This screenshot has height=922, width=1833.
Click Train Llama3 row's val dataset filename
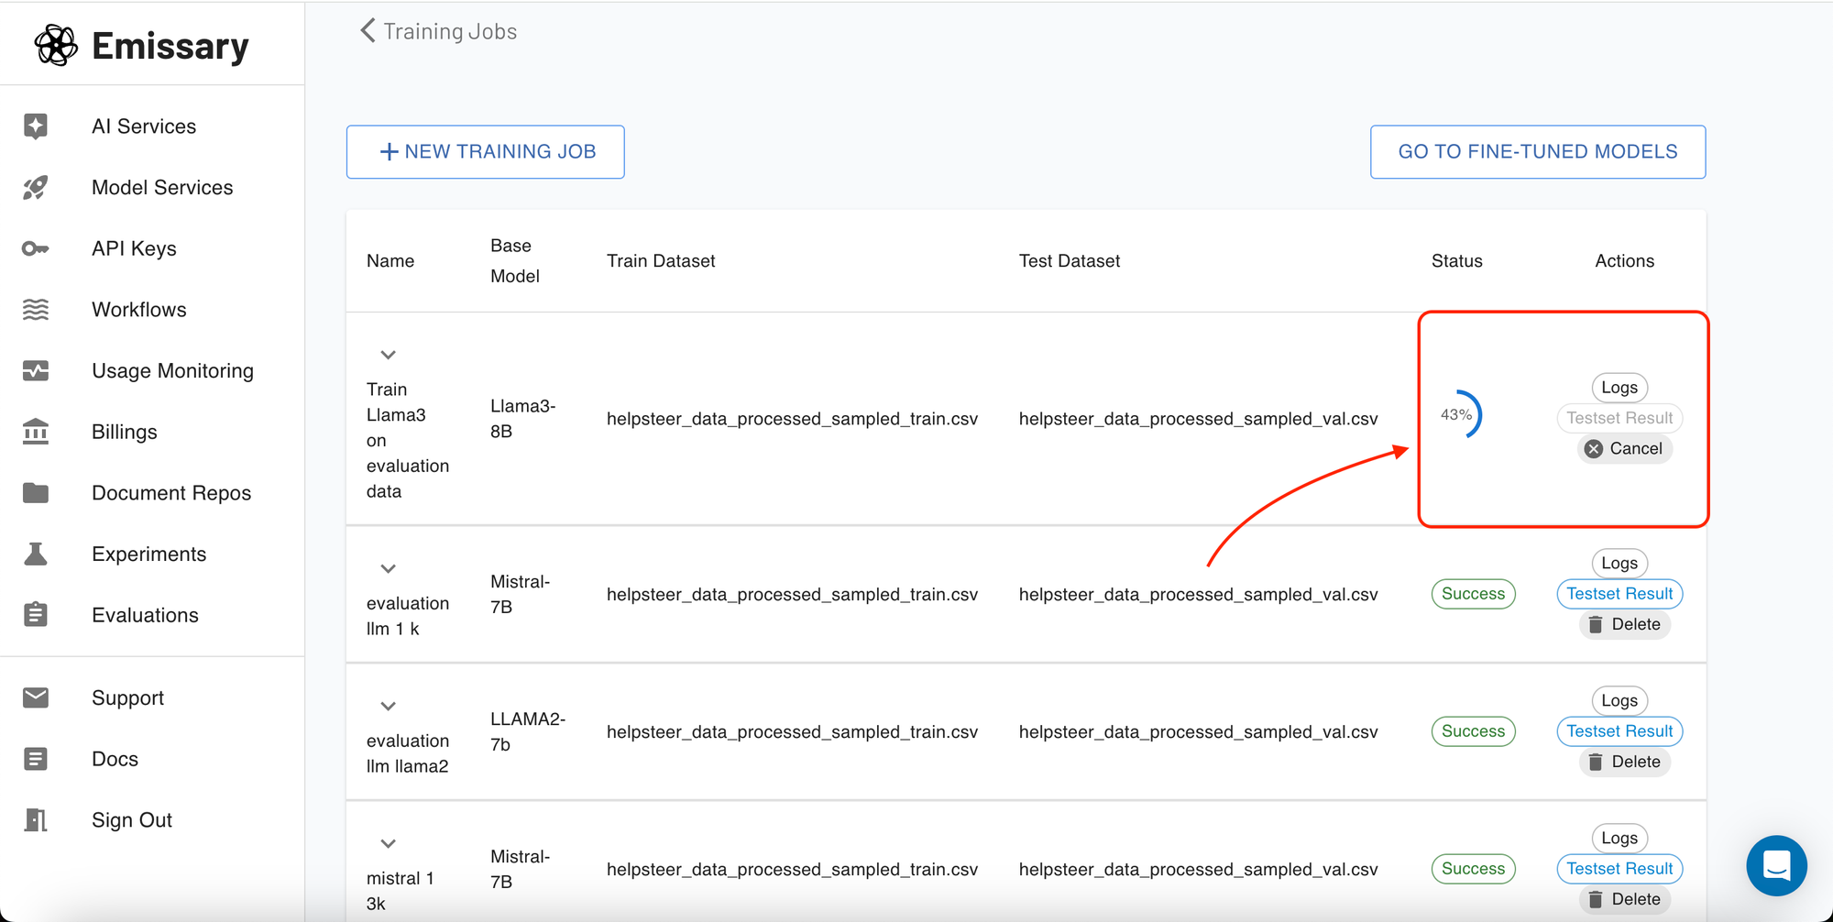pyautogui.click(x=1199, y=419)
